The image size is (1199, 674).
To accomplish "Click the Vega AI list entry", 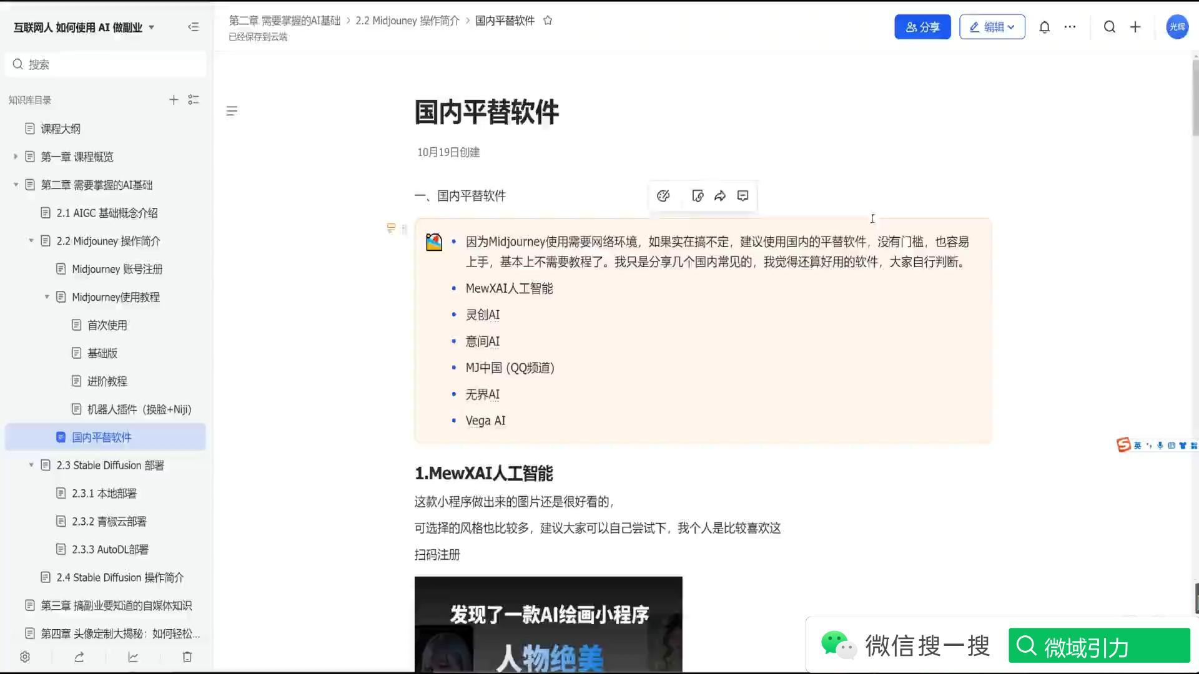I will [485, 421].
